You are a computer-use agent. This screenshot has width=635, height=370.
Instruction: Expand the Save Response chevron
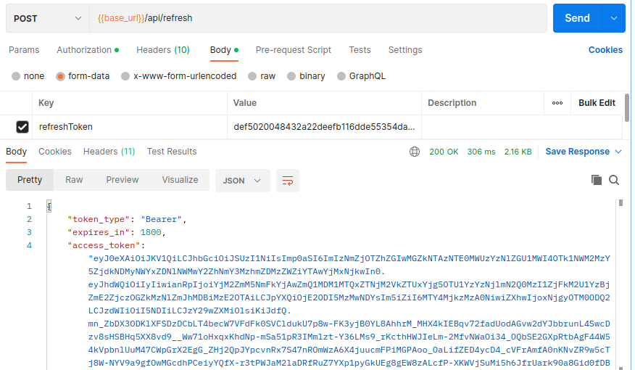[x=618, y=152]
